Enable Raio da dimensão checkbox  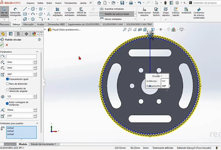coord(7,84)
